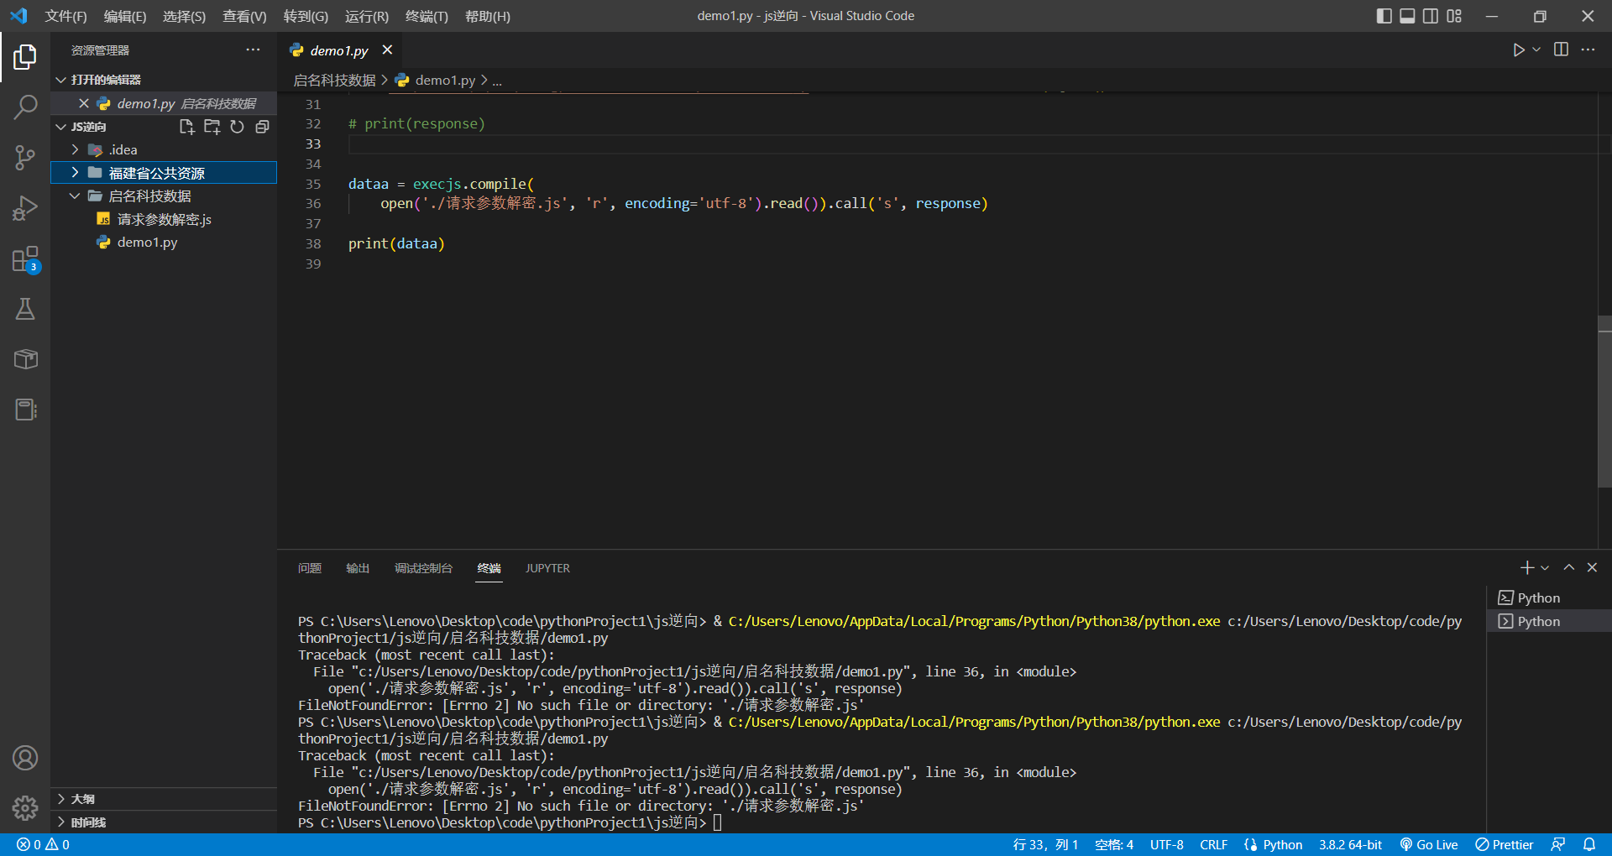Click New File icon in JS逆向 explorer

point(186,127)
